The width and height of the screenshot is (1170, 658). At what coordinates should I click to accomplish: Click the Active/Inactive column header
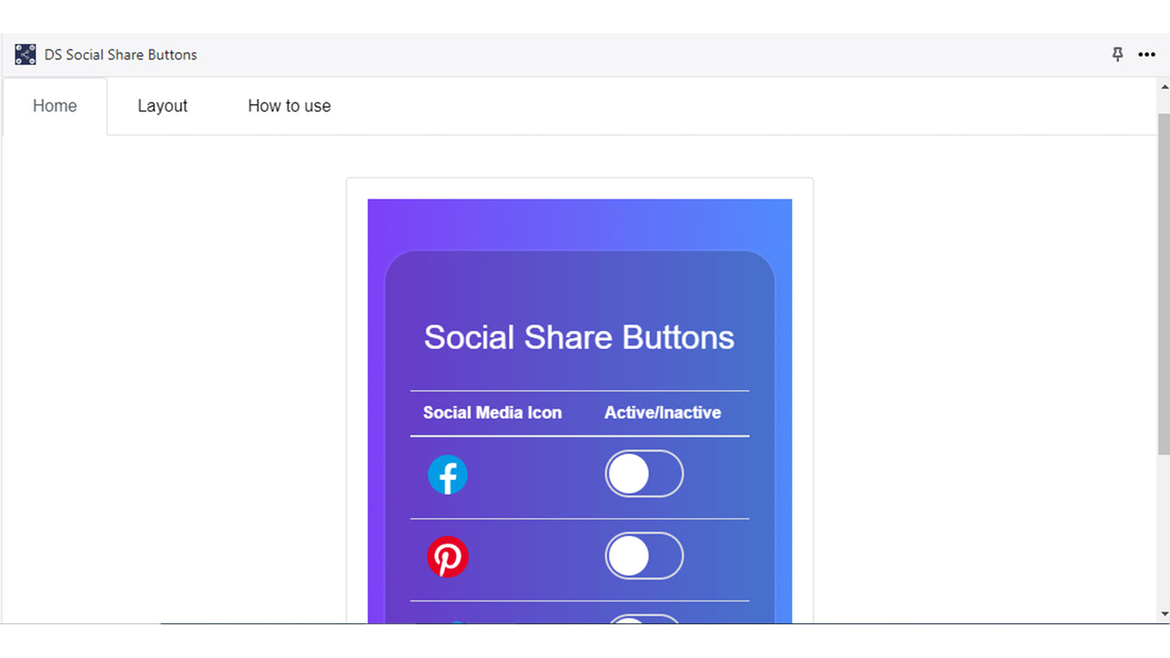[662, 412]
